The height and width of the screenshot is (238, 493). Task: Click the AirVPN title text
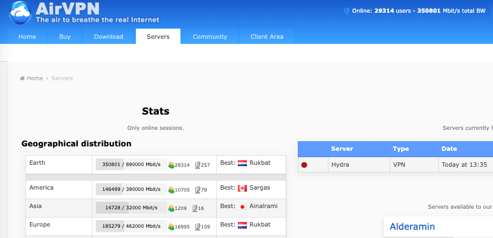(67, 9)
